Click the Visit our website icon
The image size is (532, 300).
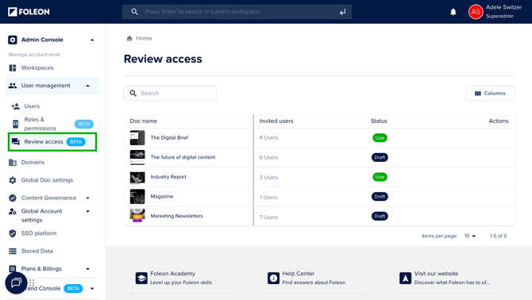[x=405, y=279]
